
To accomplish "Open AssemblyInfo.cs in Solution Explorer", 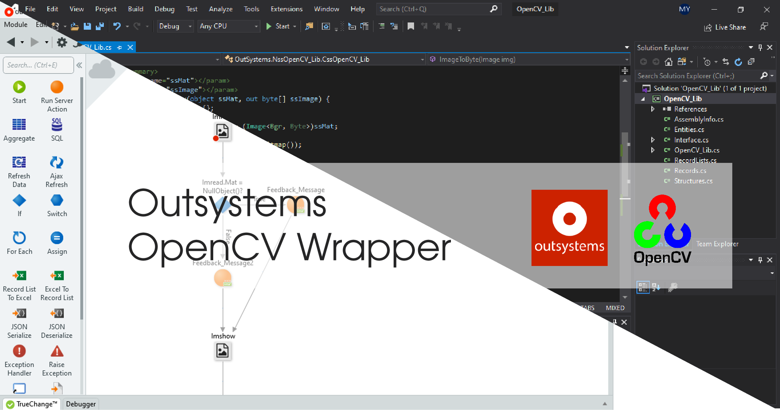I will (x=699, y=119).
